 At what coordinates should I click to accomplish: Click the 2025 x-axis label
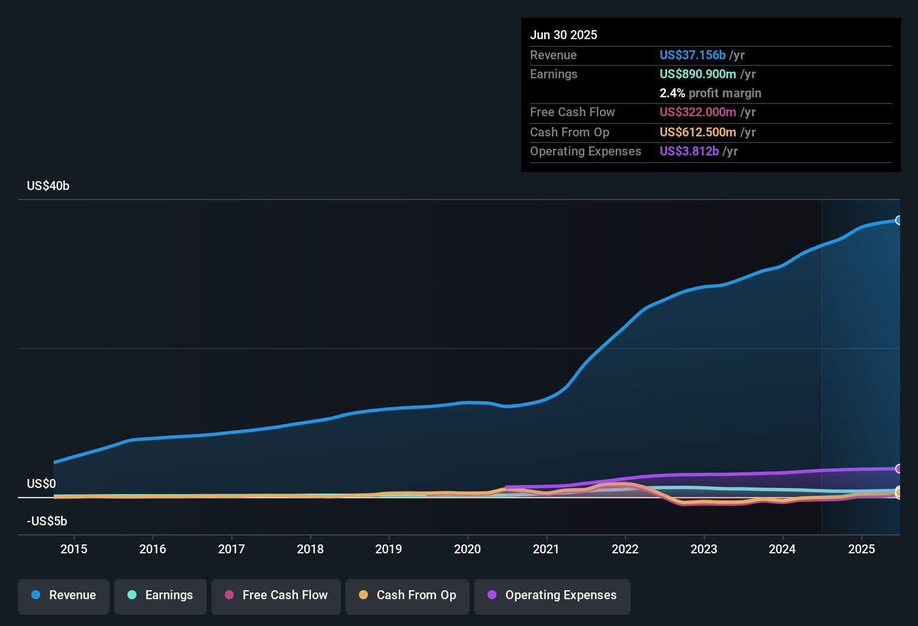(862, 549)
